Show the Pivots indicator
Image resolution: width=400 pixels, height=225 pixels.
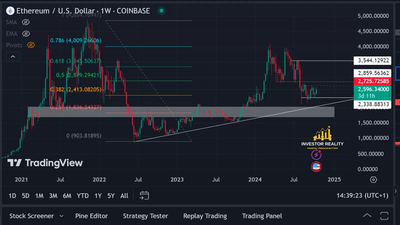(x=30, y=45)
